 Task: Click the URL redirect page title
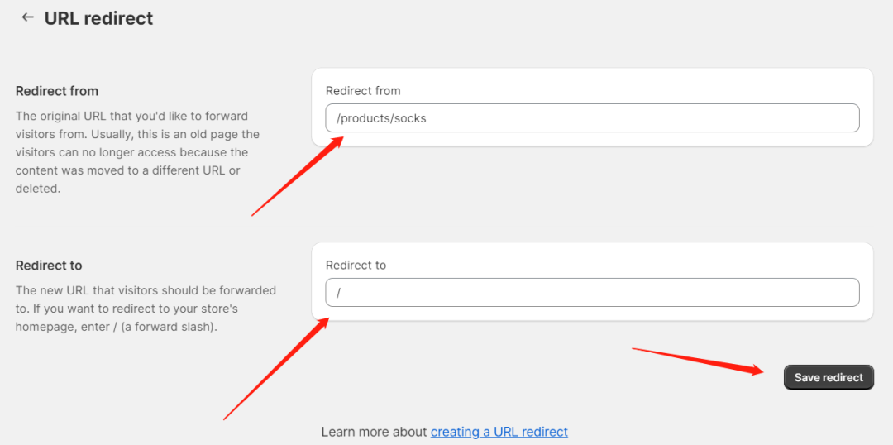(x=98, y=18)
